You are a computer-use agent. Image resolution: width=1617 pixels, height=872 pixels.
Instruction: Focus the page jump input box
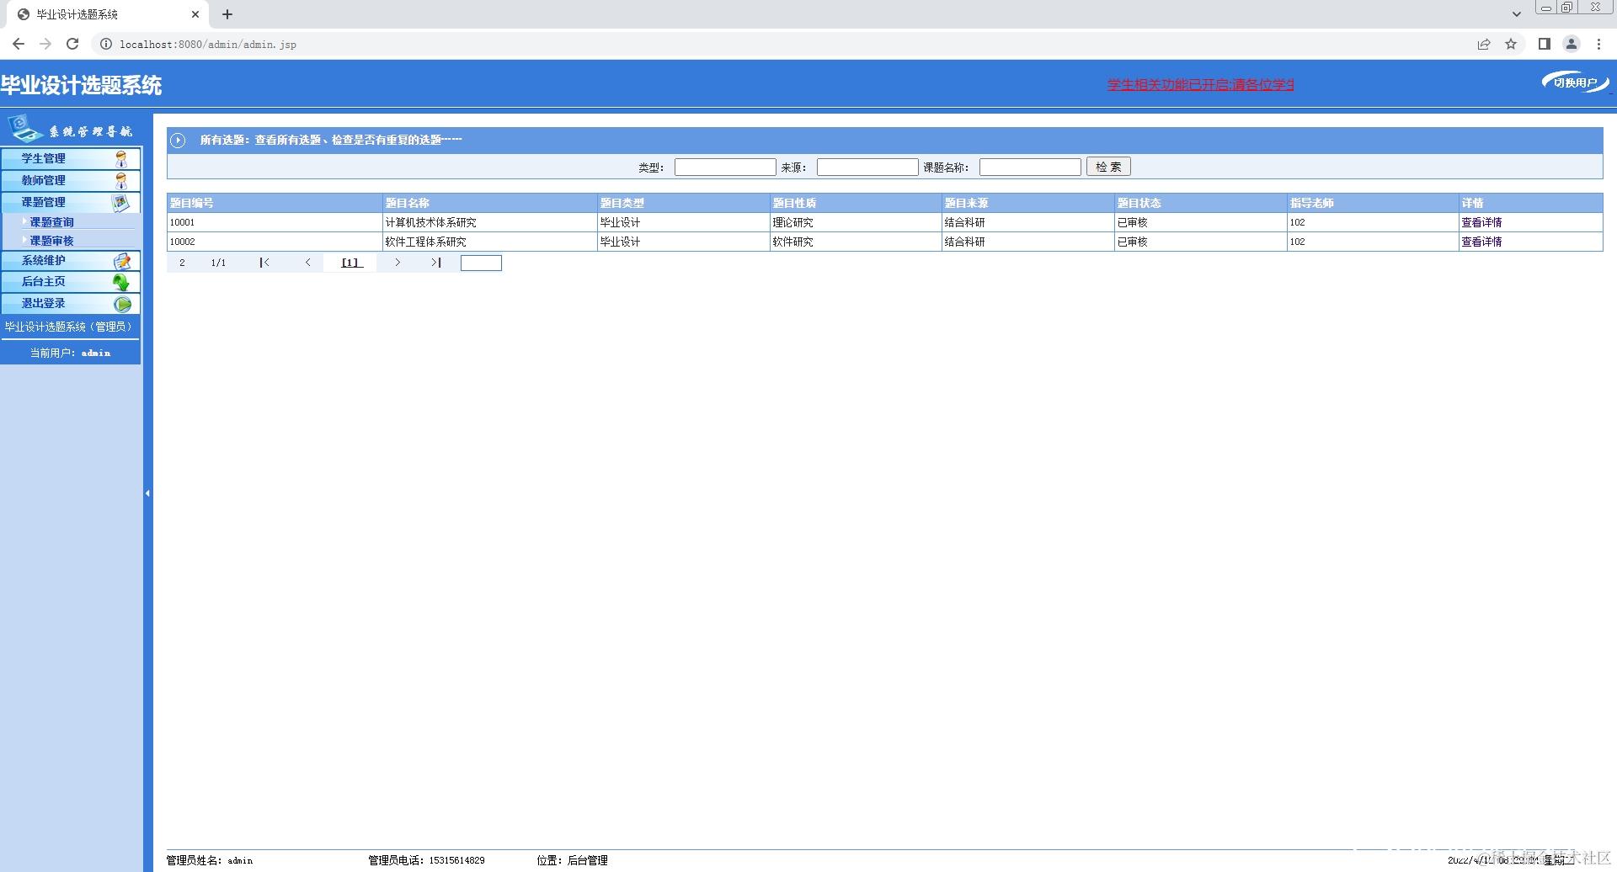[x=481, y=263]
